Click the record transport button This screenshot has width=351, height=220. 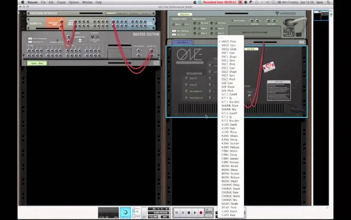[201, 213]
